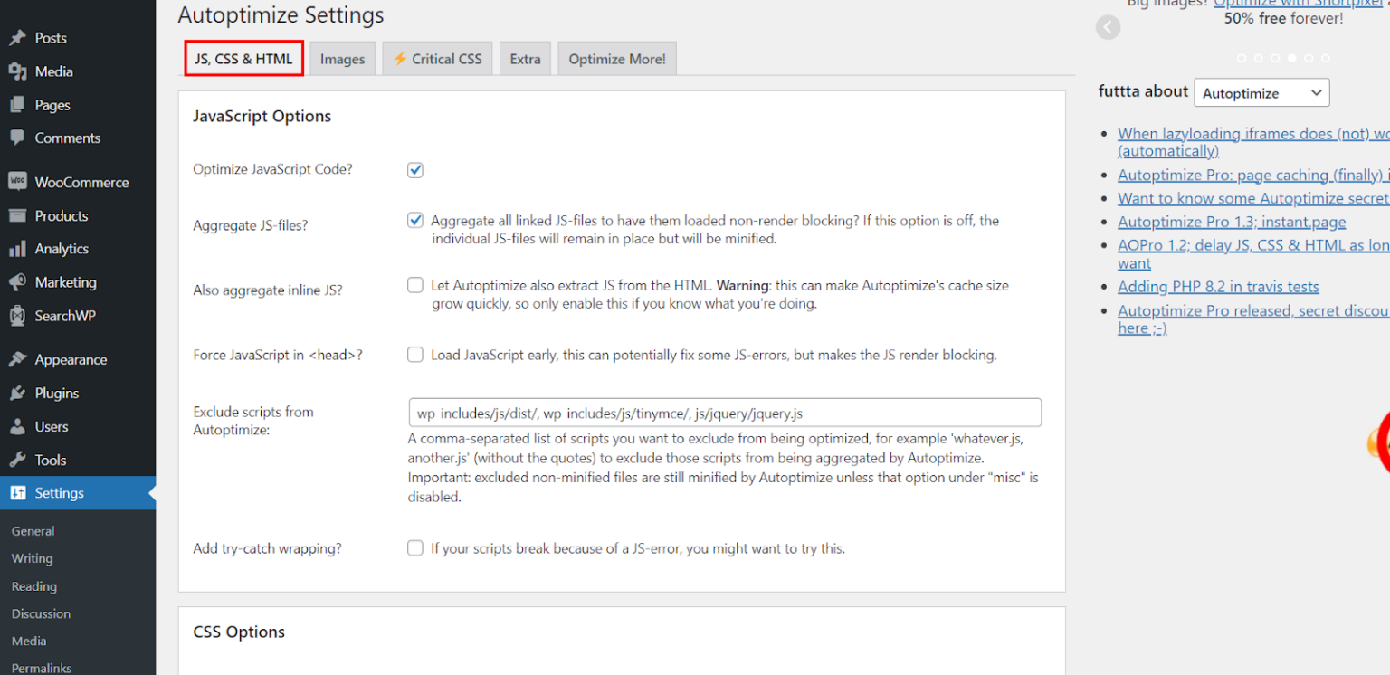This screenshot has height=675, width=1390.
Task: Click the Exclude scripts from Autoptimize field
Action: 725,413
